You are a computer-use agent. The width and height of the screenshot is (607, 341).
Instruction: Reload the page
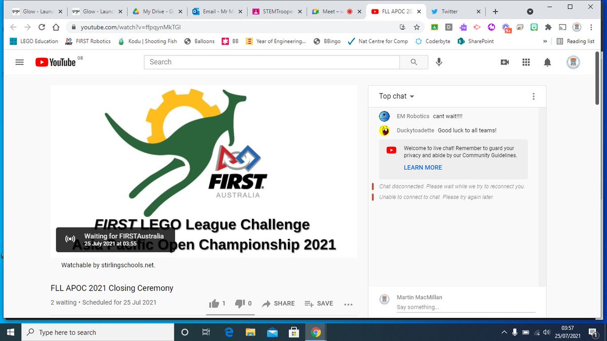pyautogui.click(x=41, y=27)
